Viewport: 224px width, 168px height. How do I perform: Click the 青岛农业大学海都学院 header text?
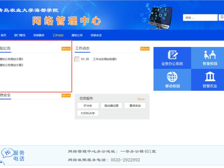29,10
